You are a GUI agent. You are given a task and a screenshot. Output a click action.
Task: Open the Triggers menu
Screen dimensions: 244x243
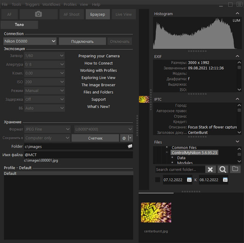(32, 5)
